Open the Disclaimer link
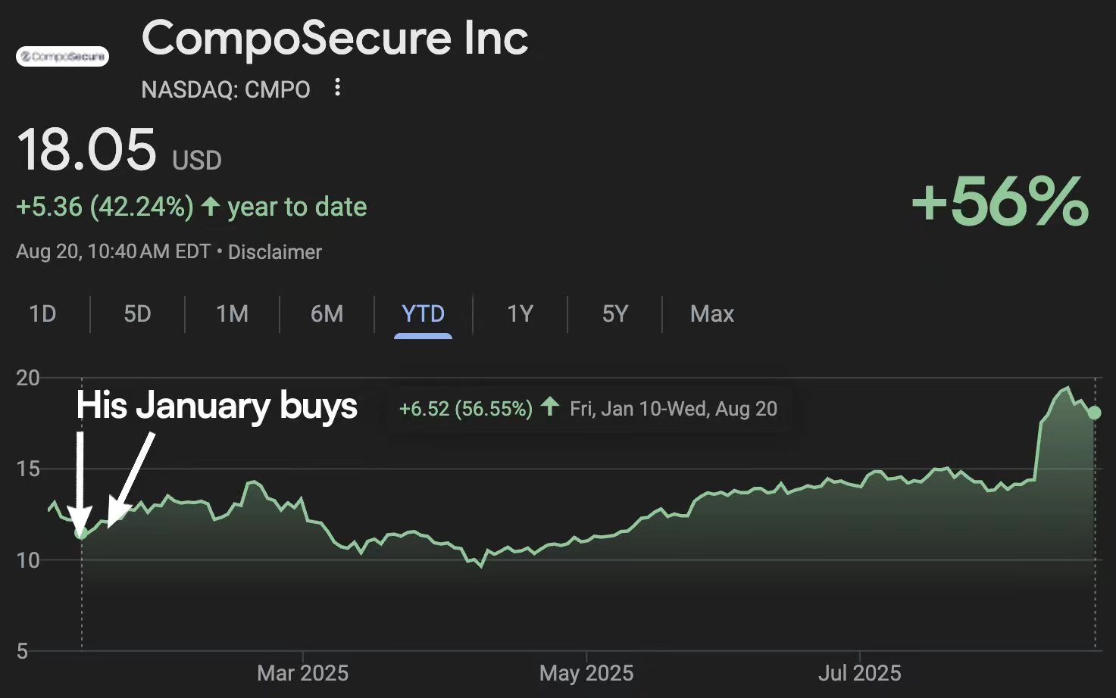 click(274, 252)
